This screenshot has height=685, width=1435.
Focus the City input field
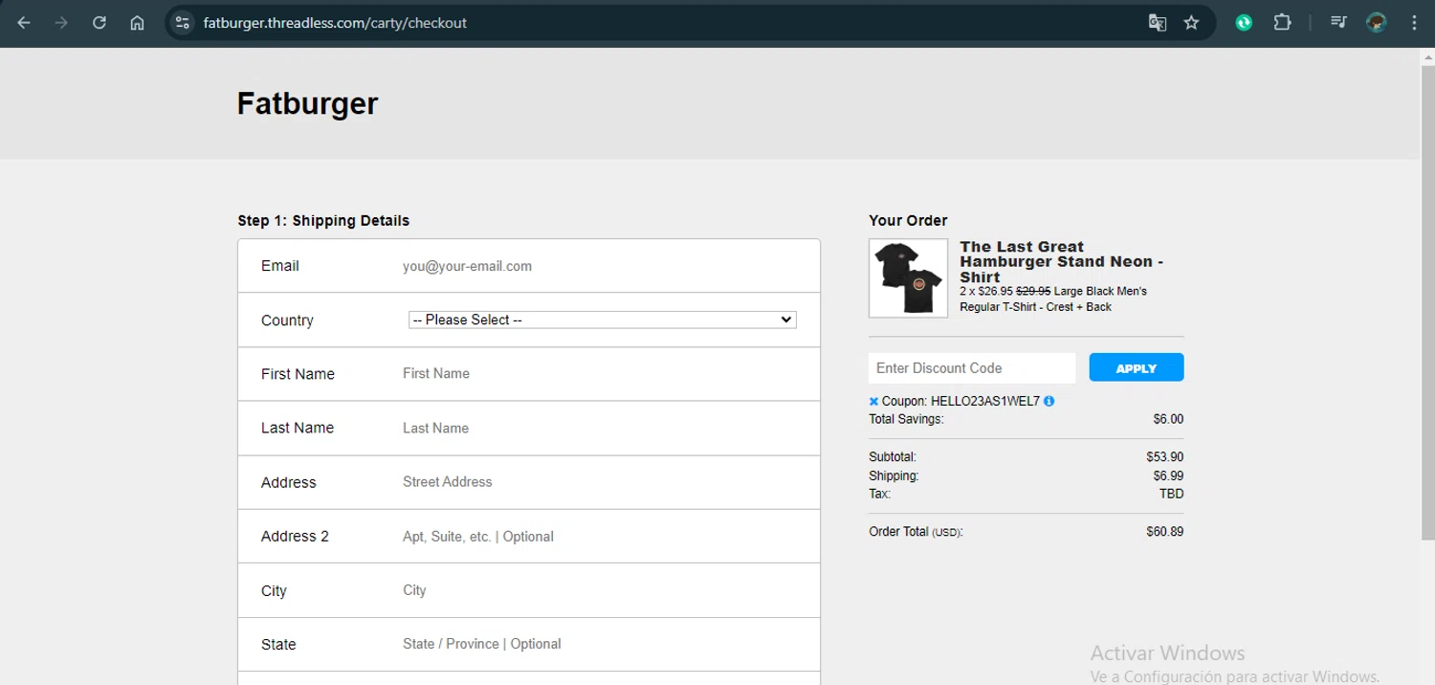pos(601,590)
